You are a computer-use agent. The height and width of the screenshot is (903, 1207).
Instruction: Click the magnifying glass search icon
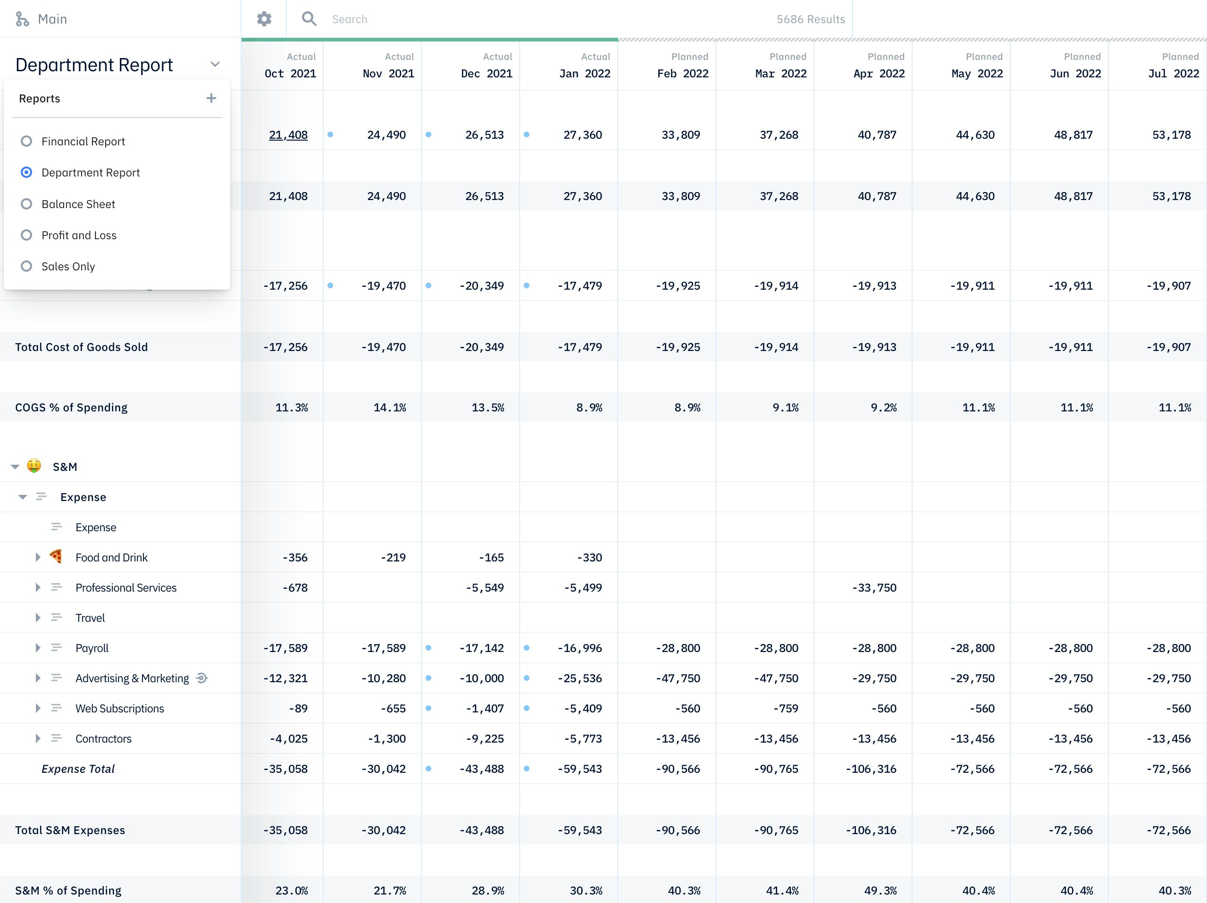pos(309,19)
